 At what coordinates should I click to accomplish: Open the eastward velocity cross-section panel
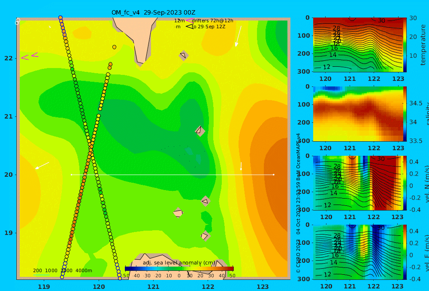(x=358, y=252)
